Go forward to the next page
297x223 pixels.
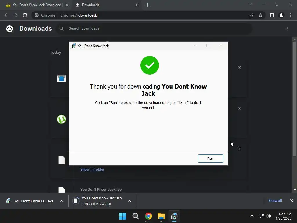point(16,15)
